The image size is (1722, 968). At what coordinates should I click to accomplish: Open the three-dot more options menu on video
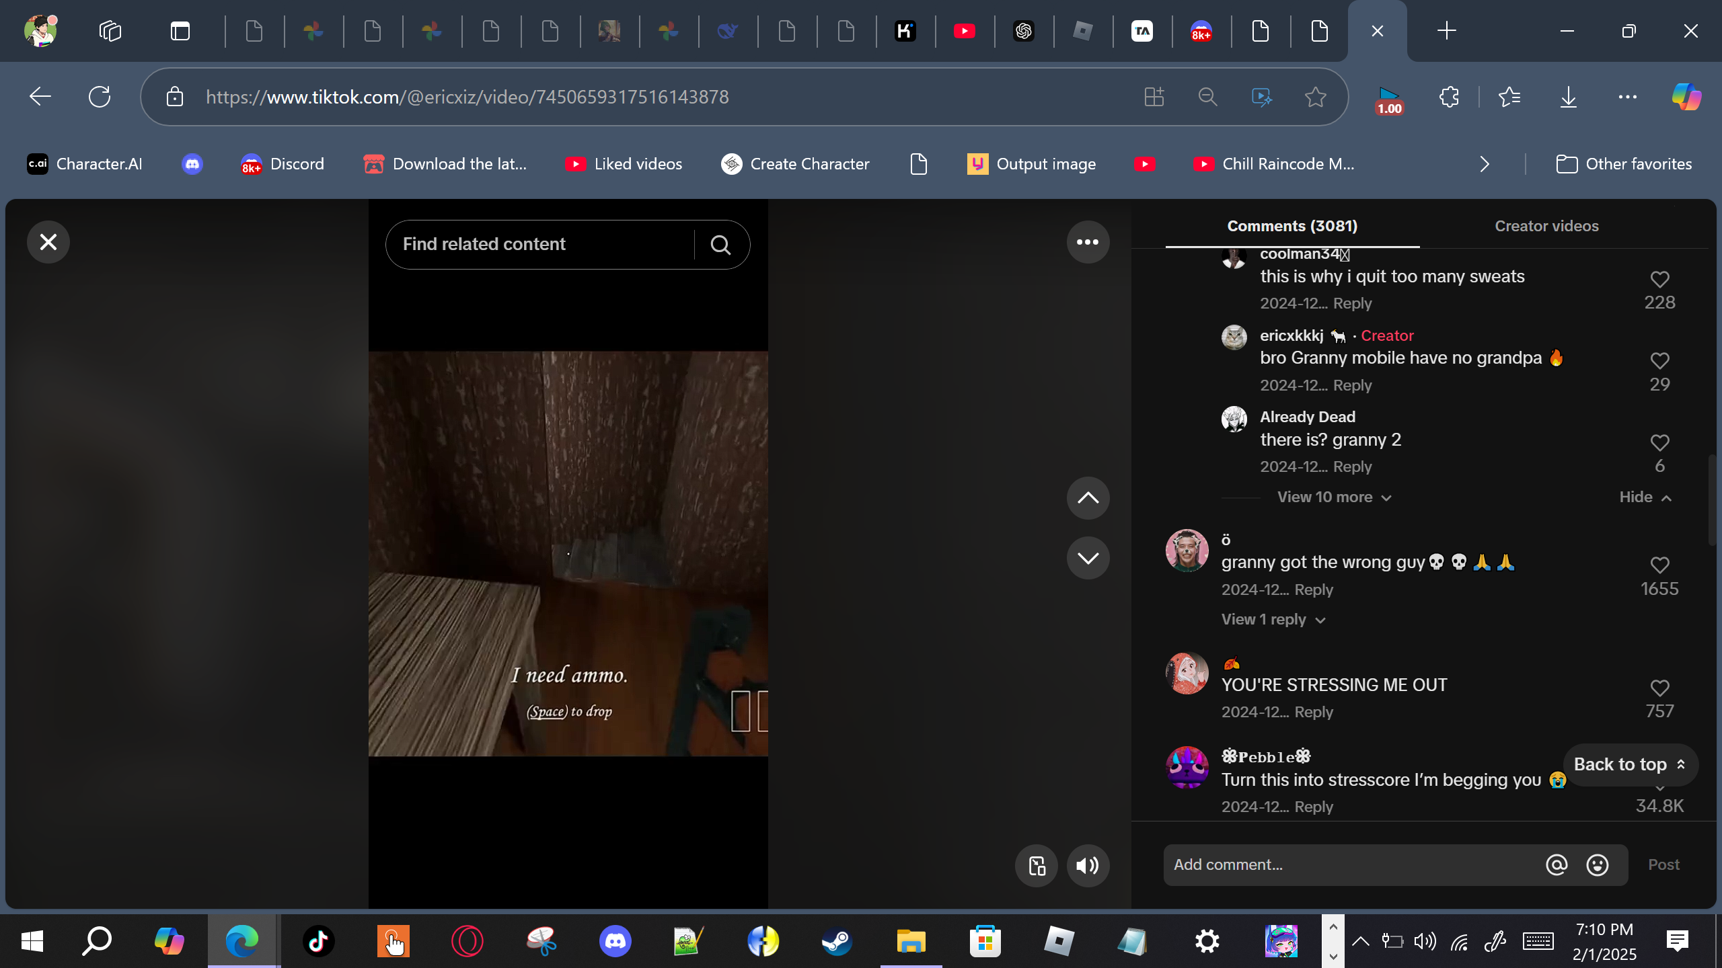pos(1087,242)
